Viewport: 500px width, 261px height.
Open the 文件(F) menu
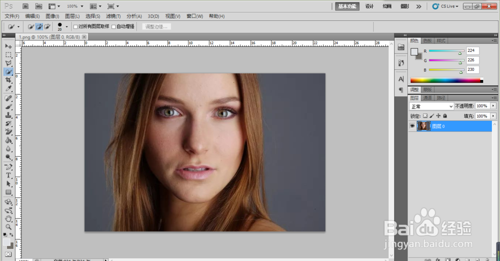click(12, 16)
